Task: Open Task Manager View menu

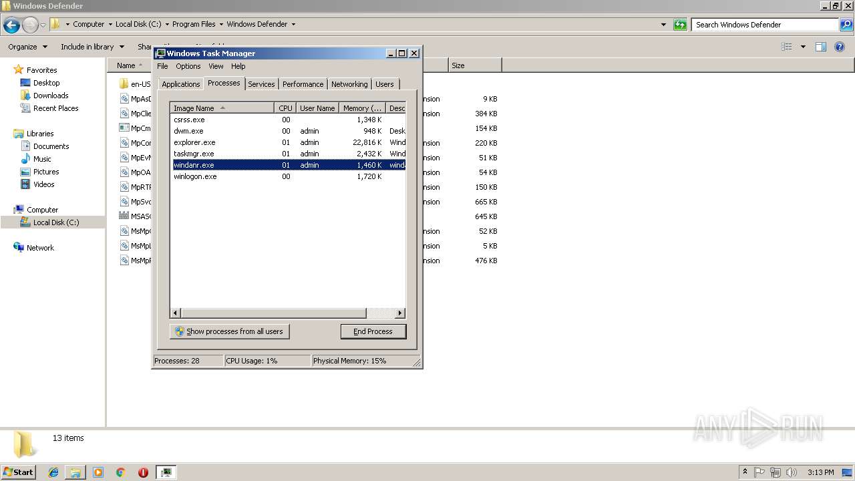Action: click(216, 66)
